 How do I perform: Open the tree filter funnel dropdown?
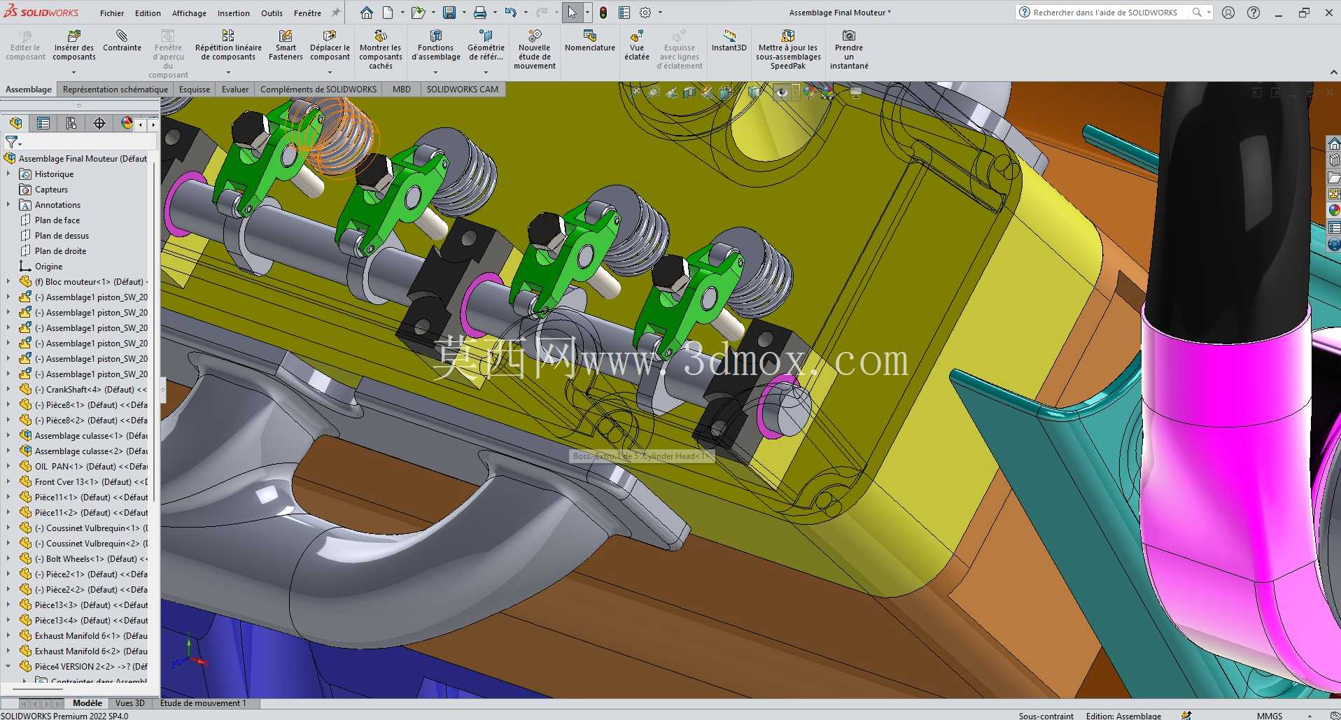click(x=13, y=142)
